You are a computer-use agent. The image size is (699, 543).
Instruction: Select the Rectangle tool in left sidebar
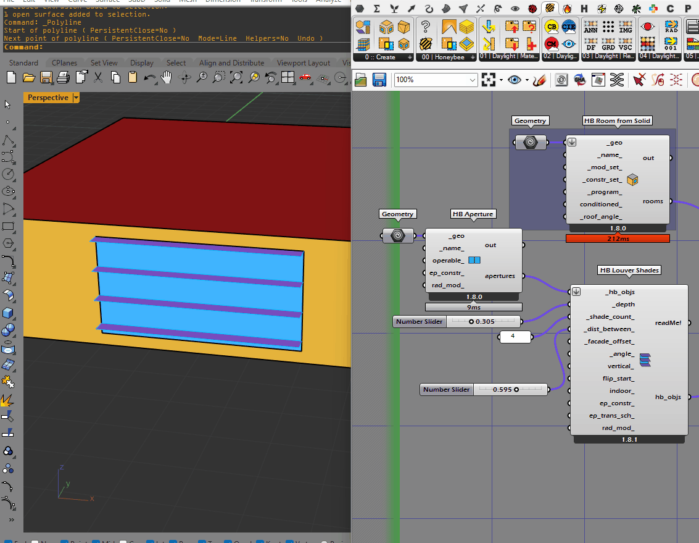pyautogui.click(x=8, y=226)
